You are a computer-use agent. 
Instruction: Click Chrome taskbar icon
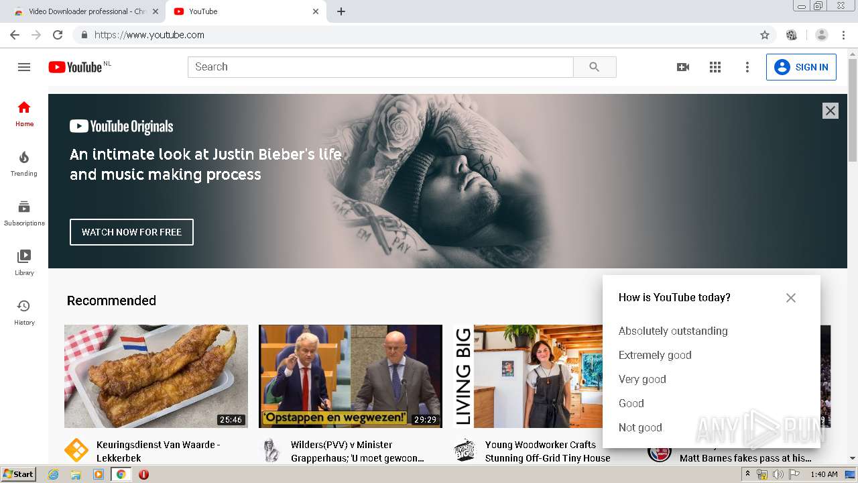121,474
